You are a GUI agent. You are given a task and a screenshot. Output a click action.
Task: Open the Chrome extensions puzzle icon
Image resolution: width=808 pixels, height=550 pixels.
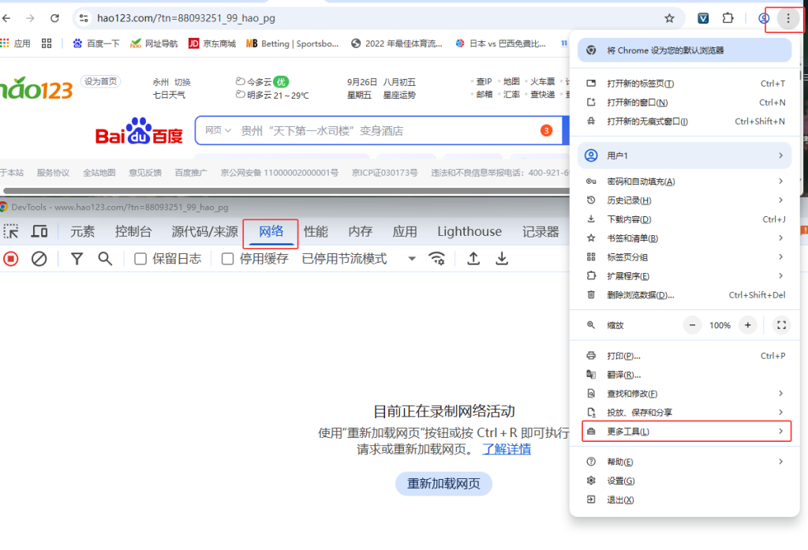click(x=728, y=17)
